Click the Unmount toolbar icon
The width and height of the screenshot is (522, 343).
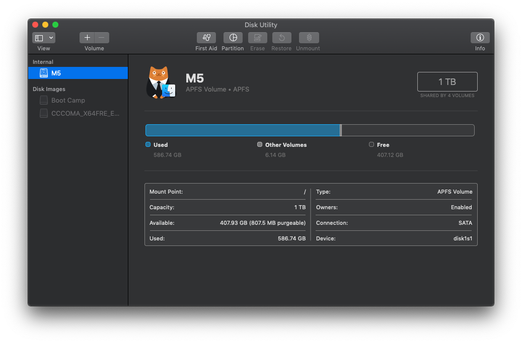click(x=309, y=38)
